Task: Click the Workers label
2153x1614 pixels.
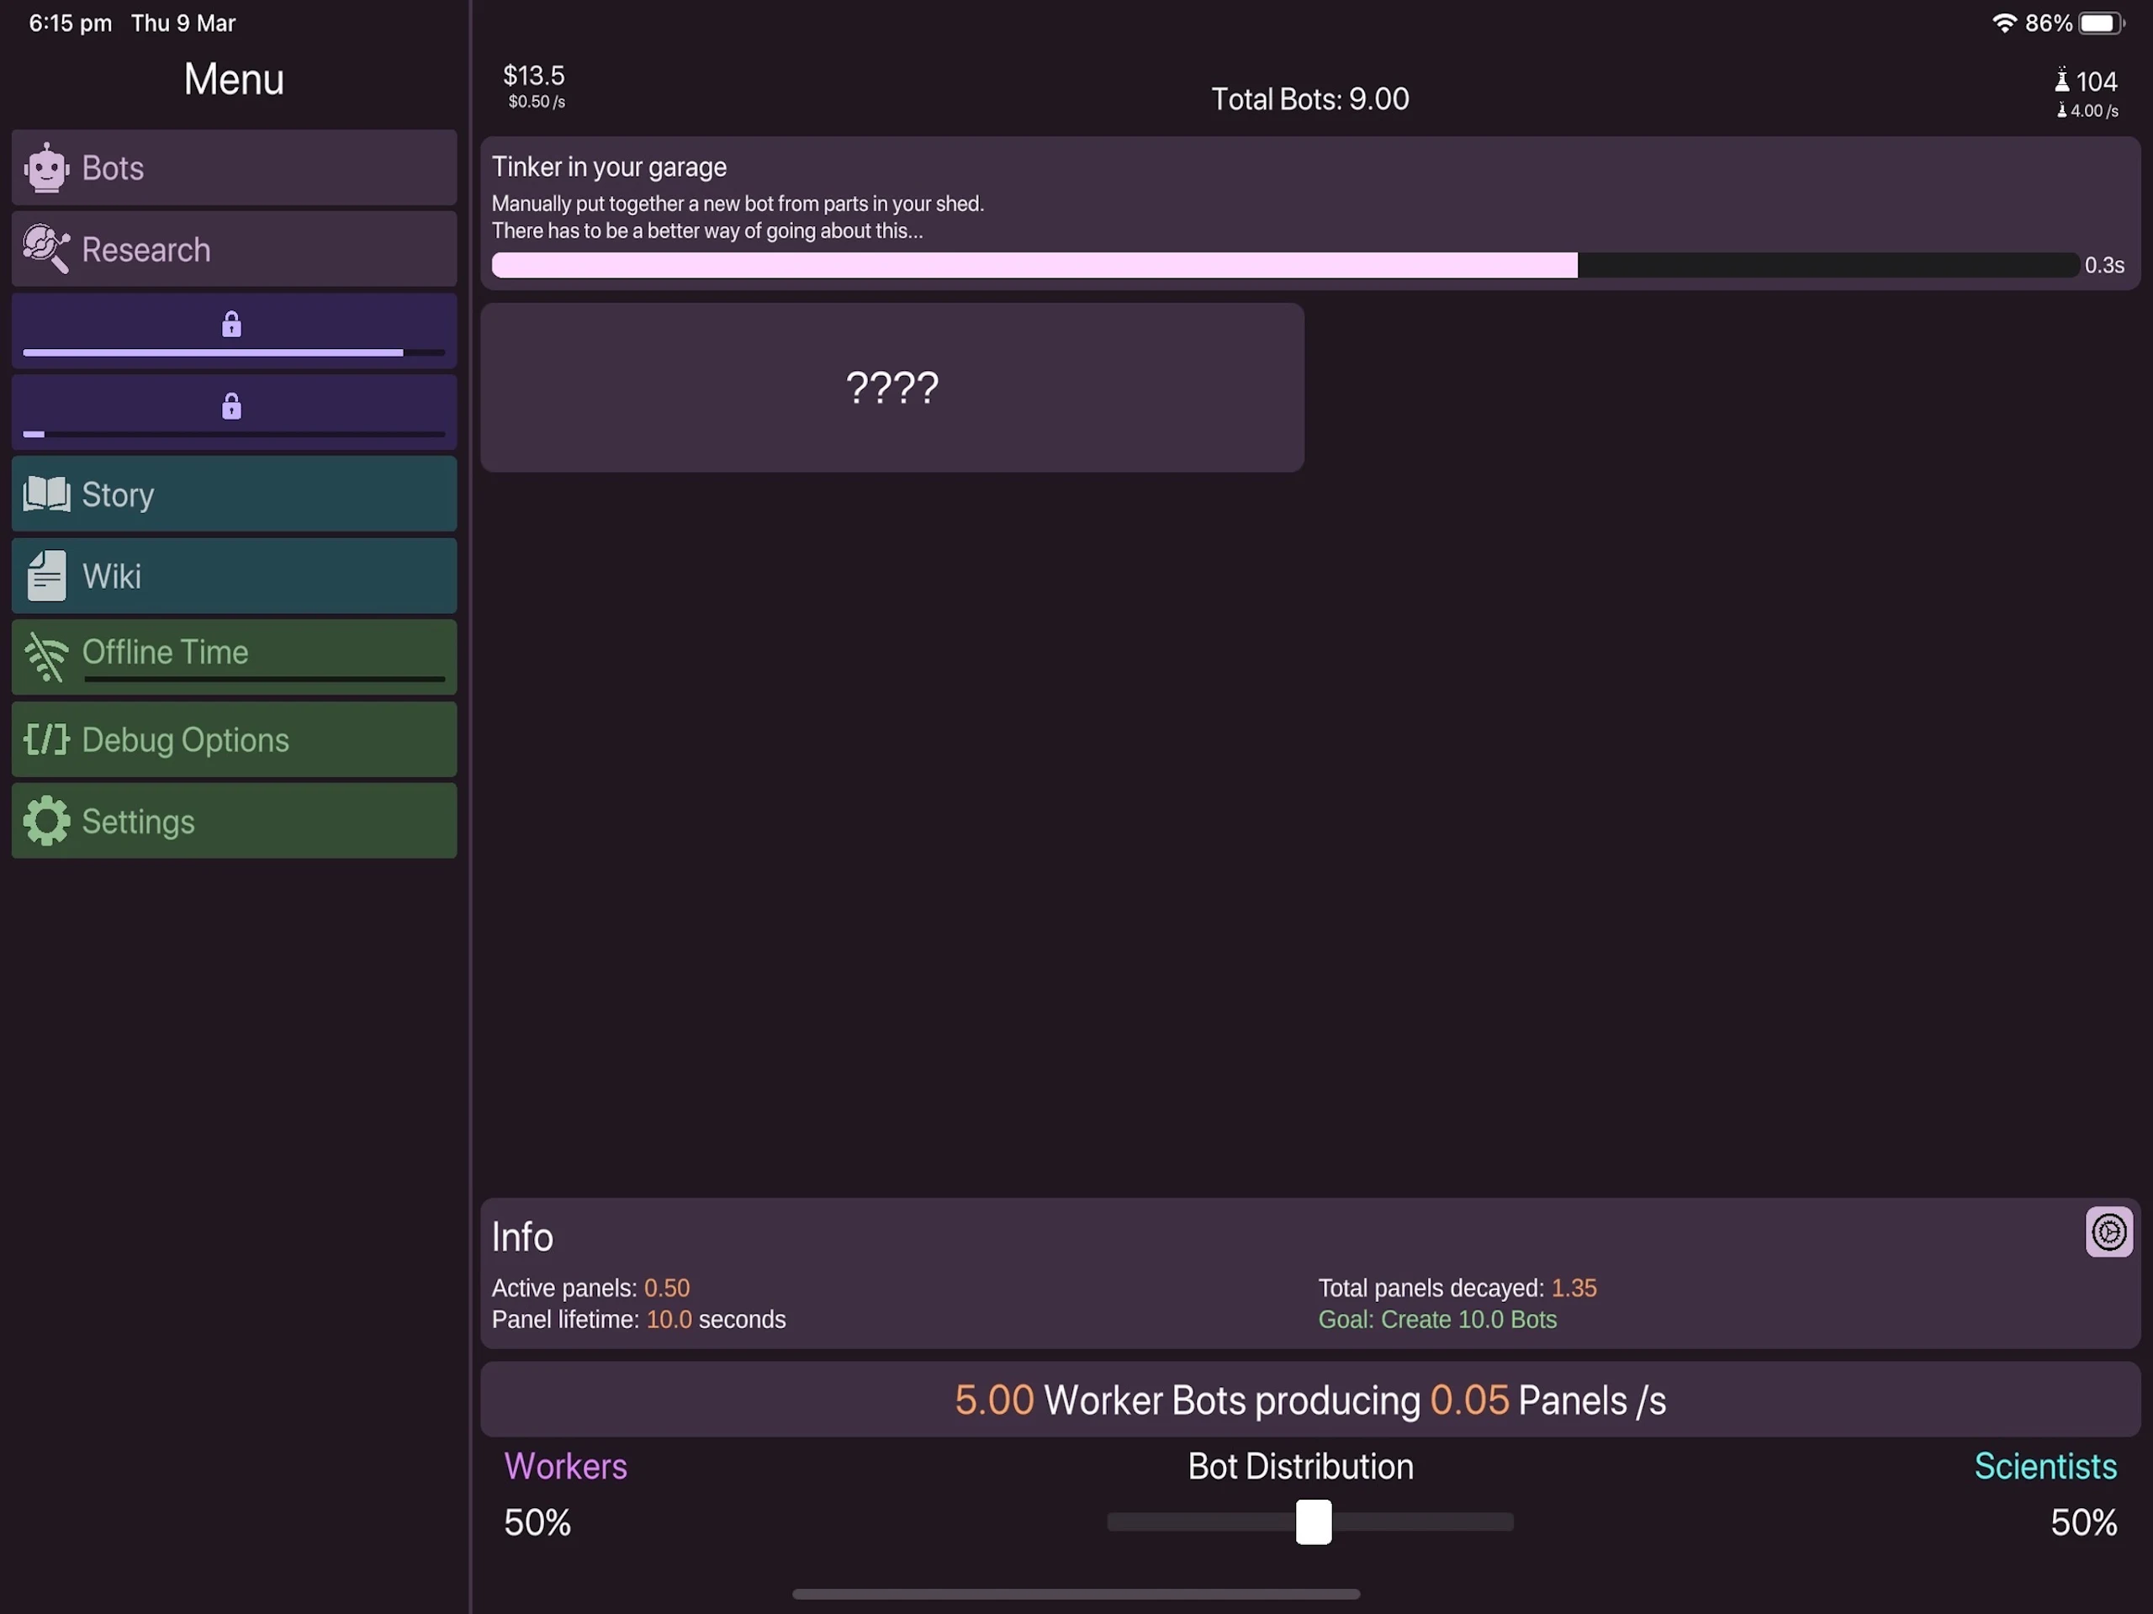Action: coord(565,1466)
